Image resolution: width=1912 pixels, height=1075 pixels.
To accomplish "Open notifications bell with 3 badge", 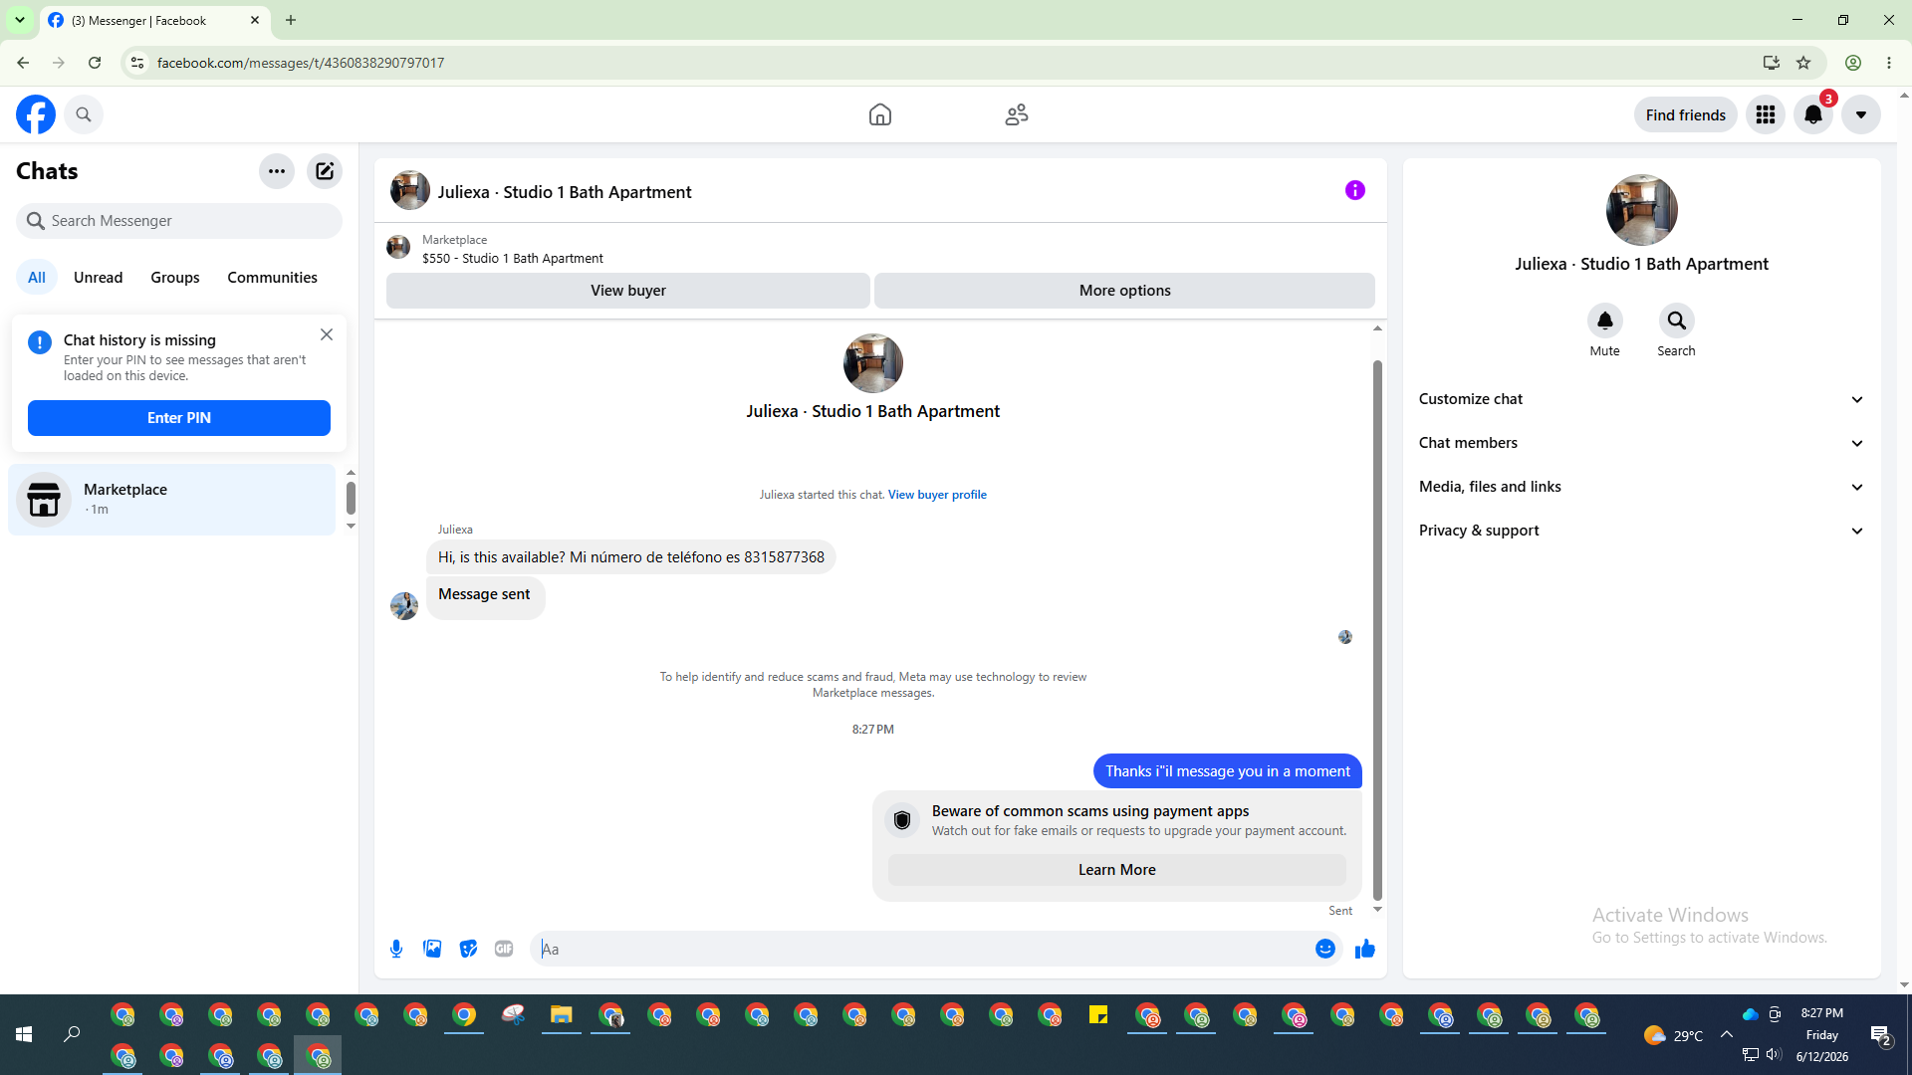I will coord(1813,114).
